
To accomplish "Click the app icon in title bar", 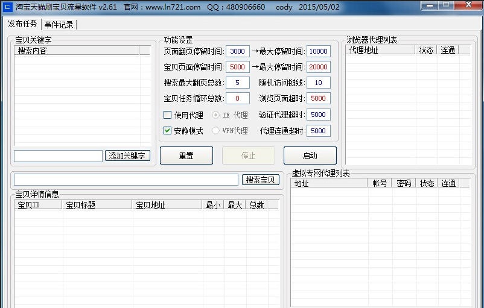I will pyautogui.click(x=7, y=7).
